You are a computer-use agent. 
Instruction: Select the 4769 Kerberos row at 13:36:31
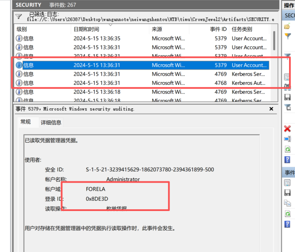(142, 74)
